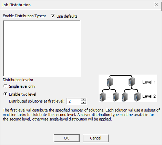Click the Distributed solutions at first level label

[37, 101]
